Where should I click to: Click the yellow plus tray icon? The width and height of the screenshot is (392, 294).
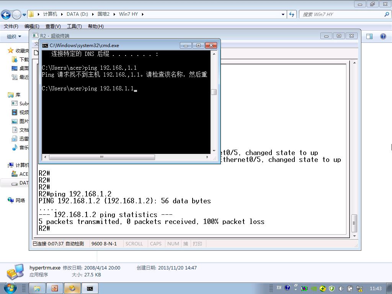tap(323, 289)
